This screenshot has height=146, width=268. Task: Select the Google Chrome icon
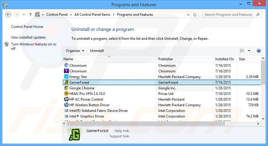(66, 88)
